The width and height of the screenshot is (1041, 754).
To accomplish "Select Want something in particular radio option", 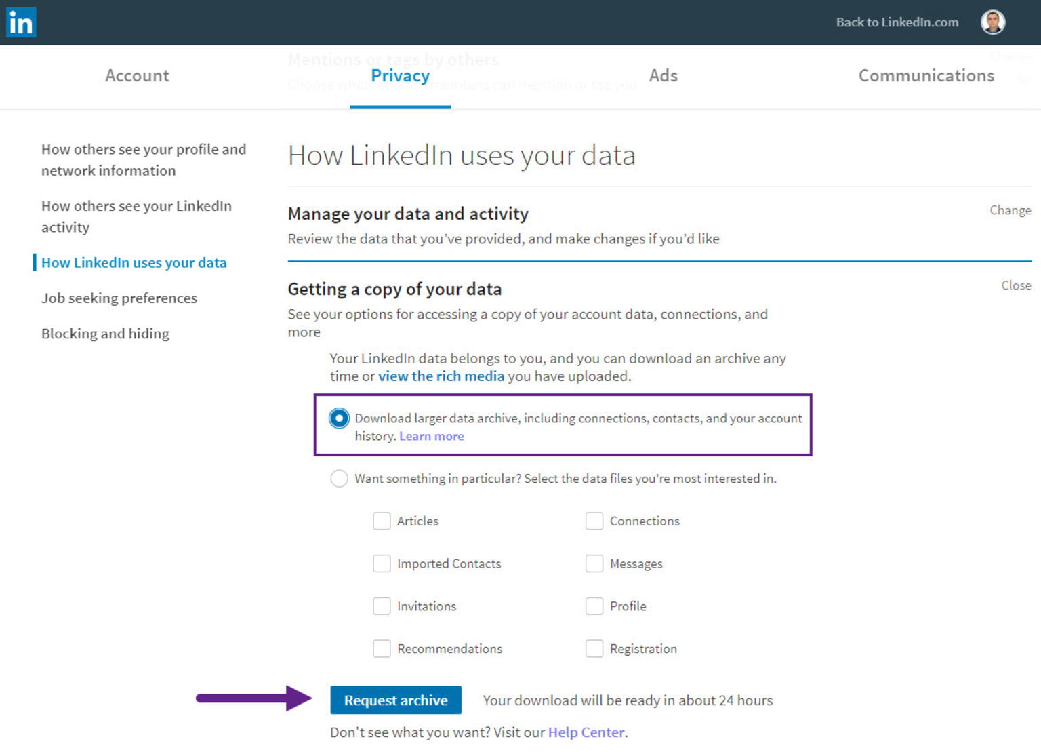I will point(339,479).
